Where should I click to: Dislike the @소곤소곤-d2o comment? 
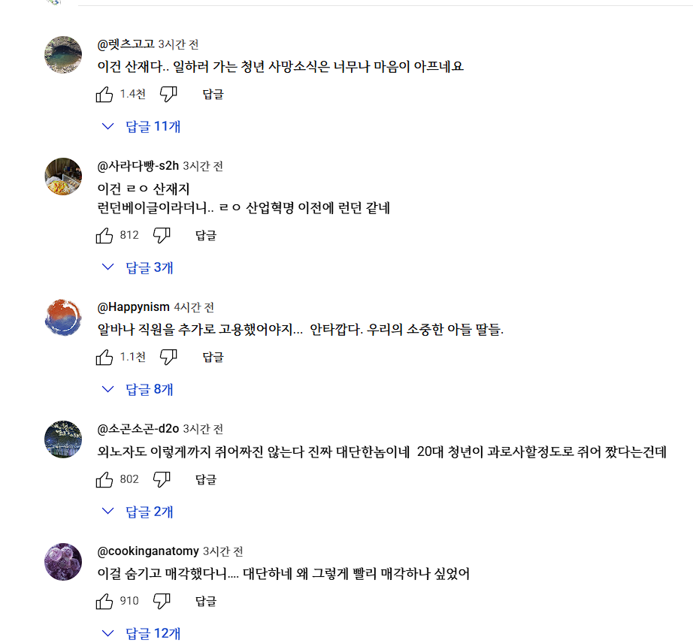(x=162, y=479)
